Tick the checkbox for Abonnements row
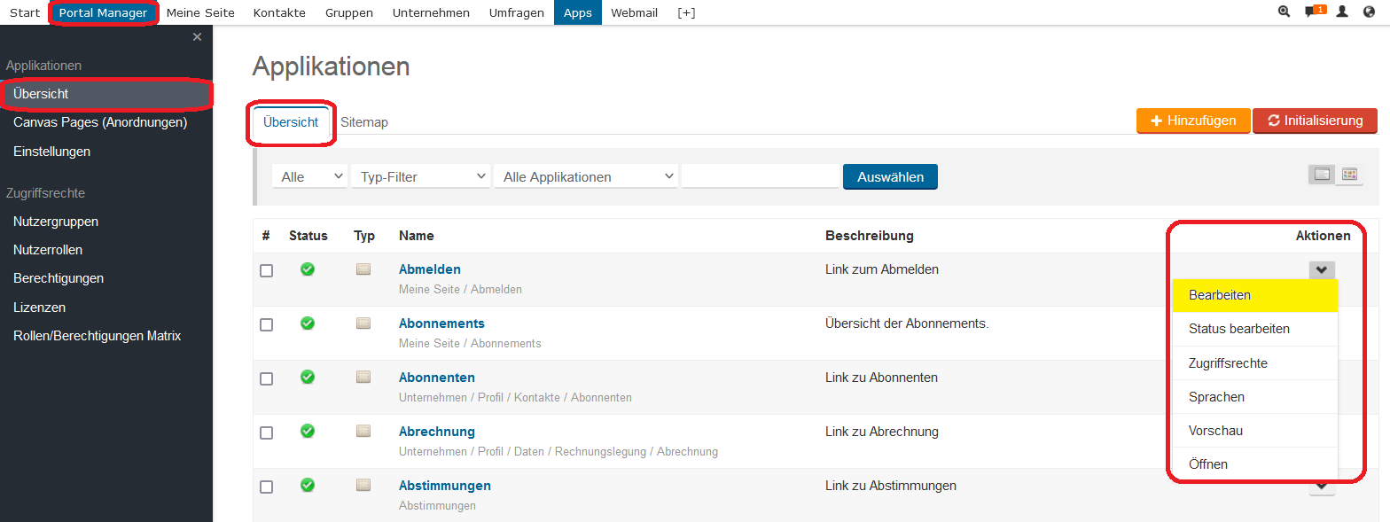 [266, 325]
